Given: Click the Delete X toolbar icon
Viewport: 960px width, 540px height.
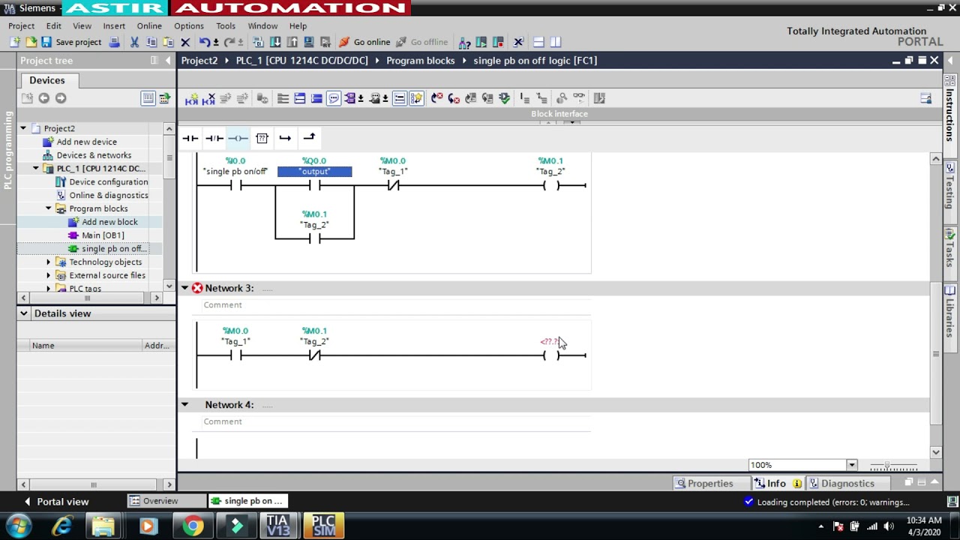Looking at the screenshot, I should tap(185, 42).
